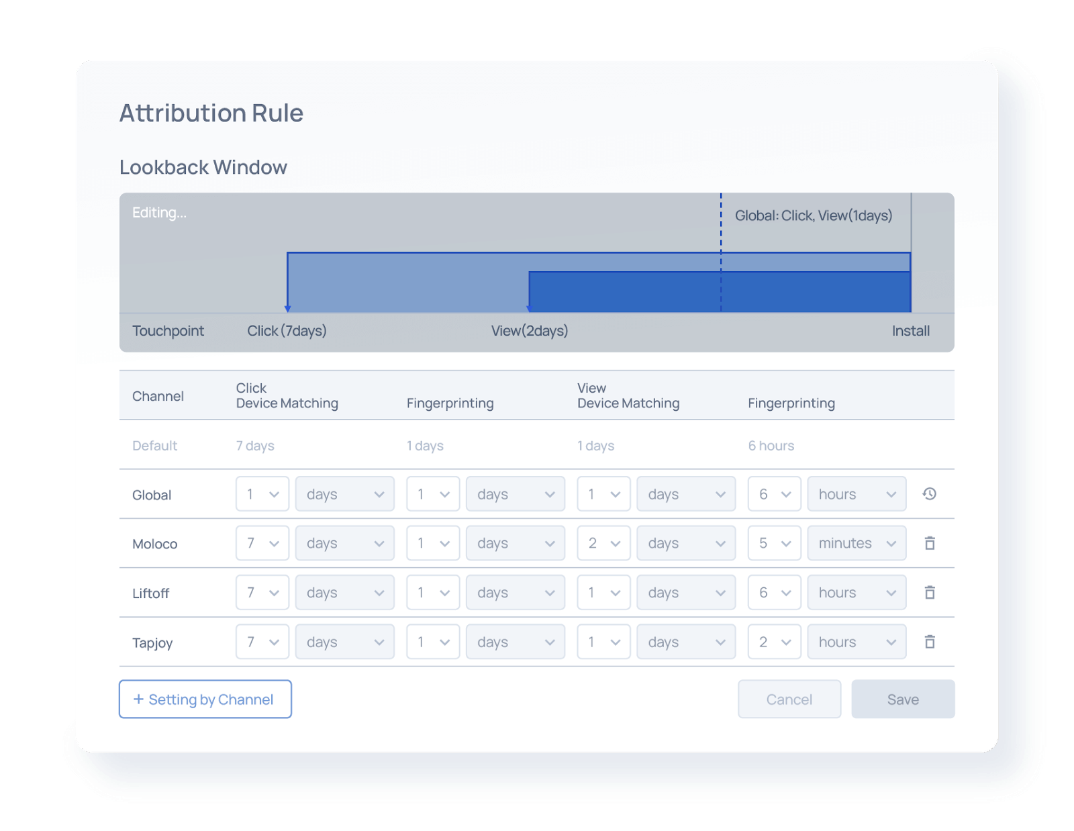Save the attribution rule settings
This screenshot has width=1074, height=831.
tap(903, 699)
